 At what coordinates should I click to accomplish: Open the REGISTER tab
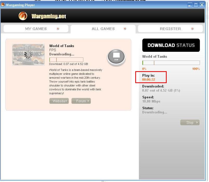[170, 28]
